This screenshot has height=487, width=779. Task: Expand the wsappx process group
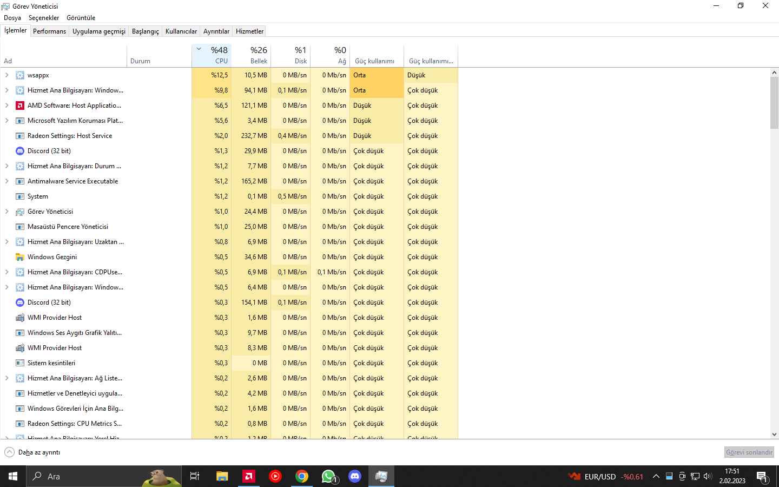click(6, 75)
